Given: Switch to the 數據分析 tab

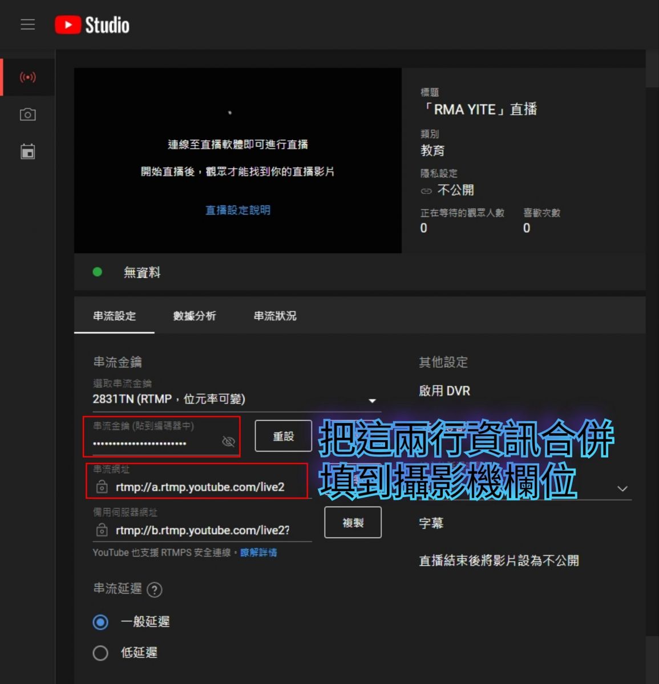Looking at the screenshot, I should point(195,316).
